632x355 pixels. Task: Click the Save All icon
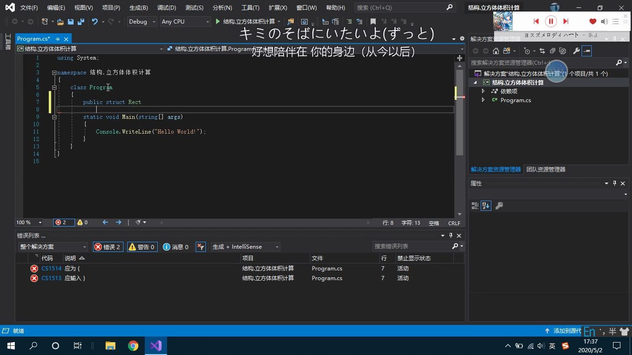click(81, 21)
